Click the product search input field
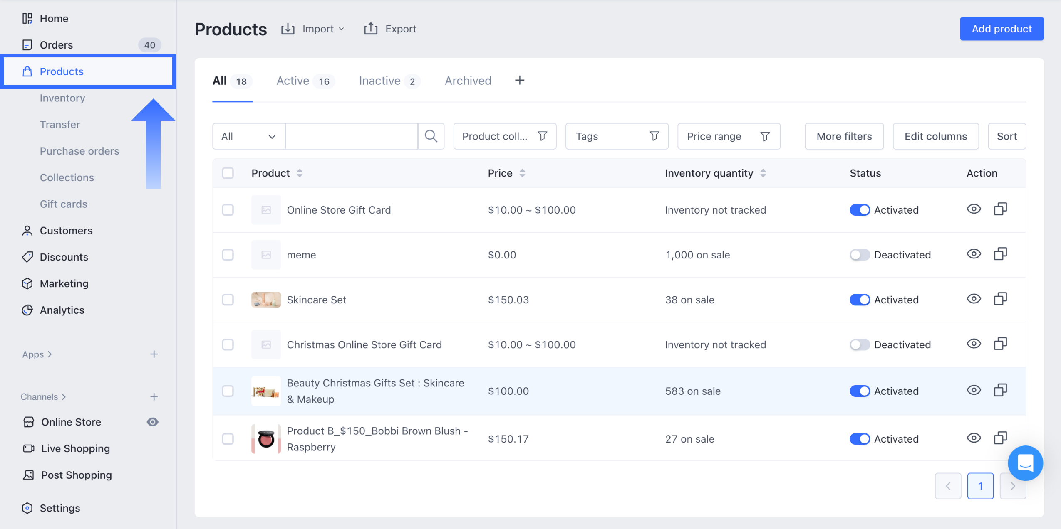Viewport: 1061px width, 529px height. [x=352, y=136]
